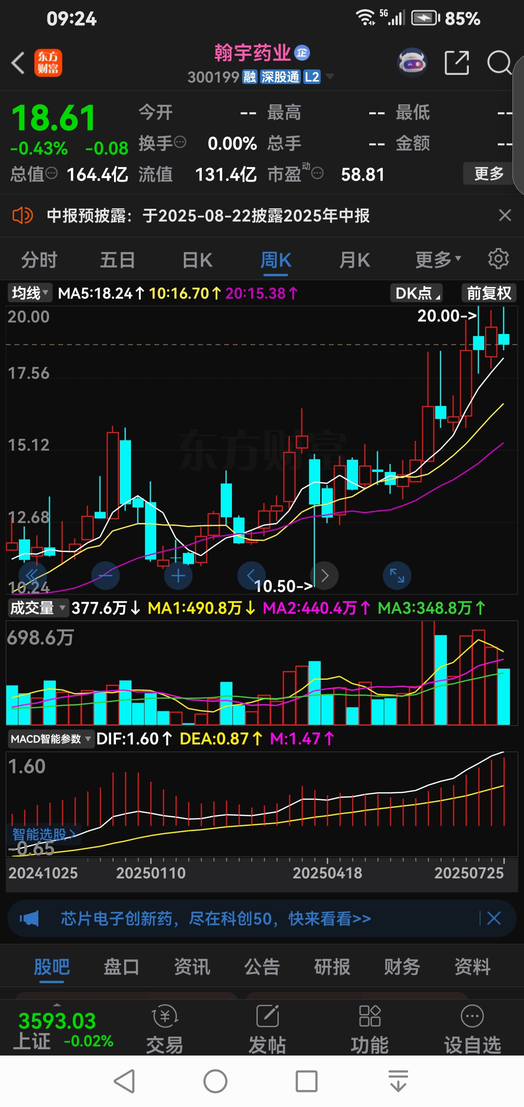Open the Eastmoney logo home icon
This screenshot has height=1107, width=524.
click(48, 63)
